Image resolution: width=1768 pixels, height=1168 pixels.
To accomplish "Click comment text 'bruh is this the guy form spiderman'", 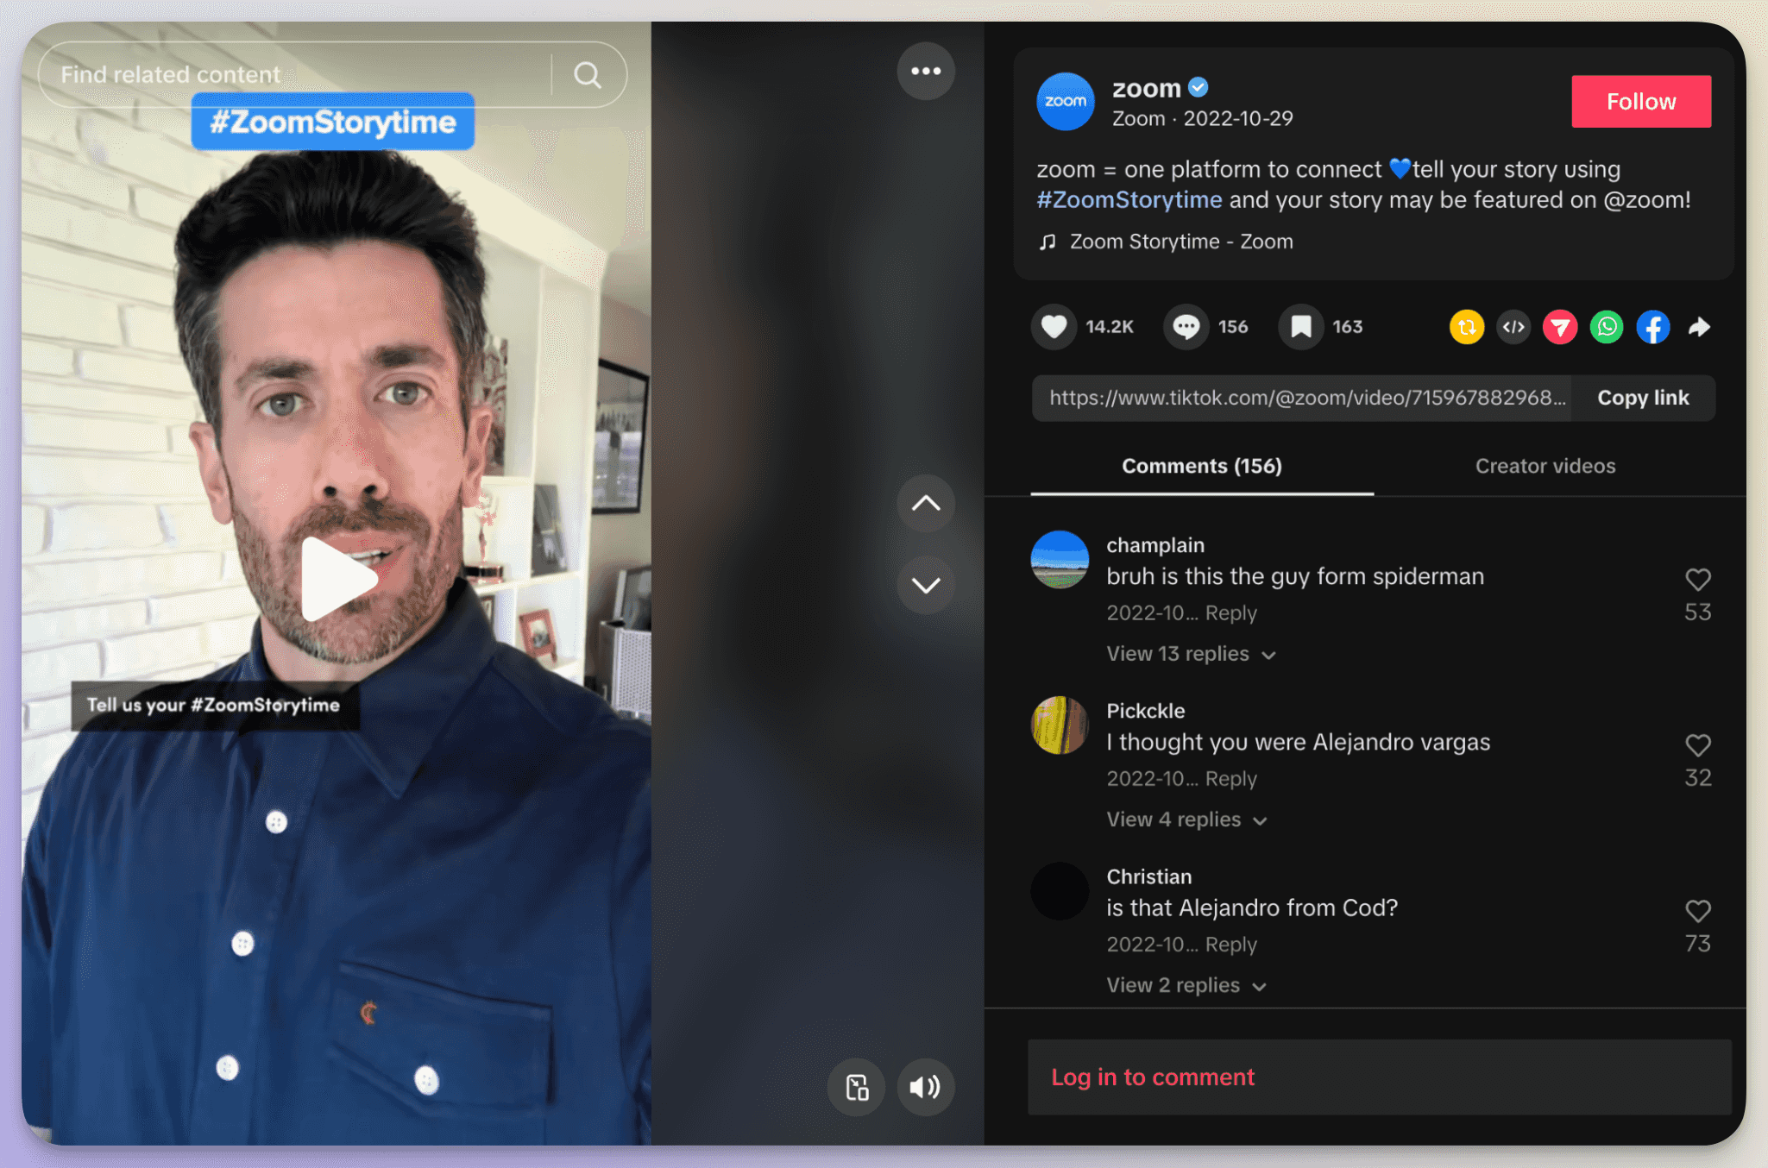I will pos(1295,576).
